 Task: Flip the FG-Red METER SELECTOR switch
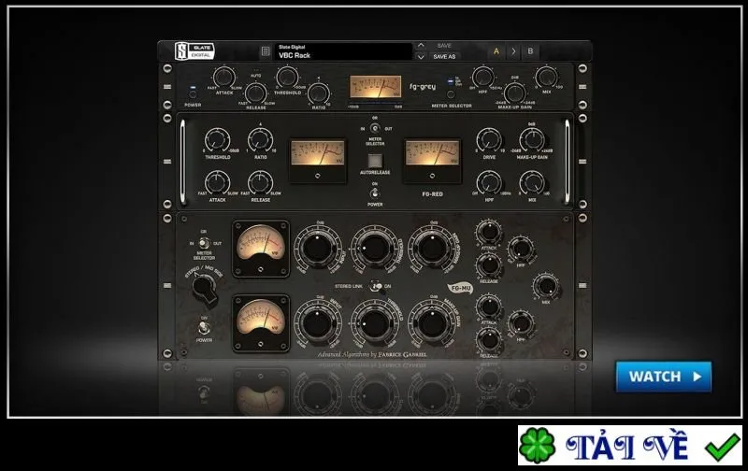(375, 128)
